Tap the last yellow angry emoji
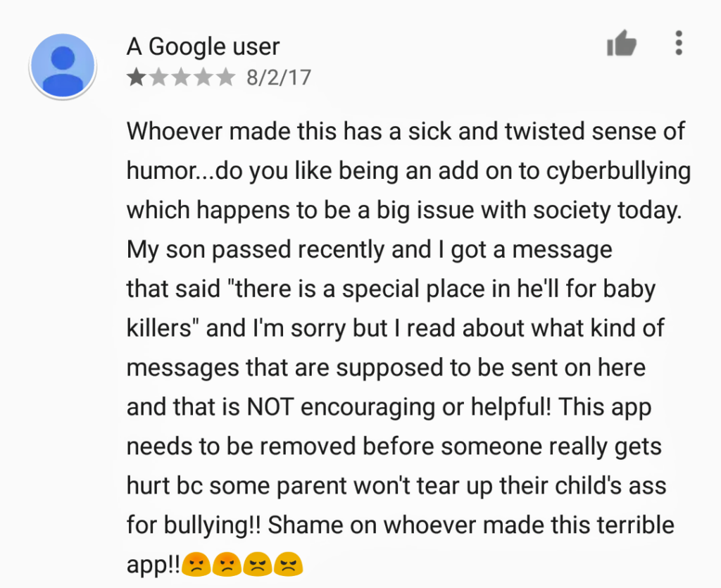The width and height of the screenshot is (721, 588). (x=288, y=563)
